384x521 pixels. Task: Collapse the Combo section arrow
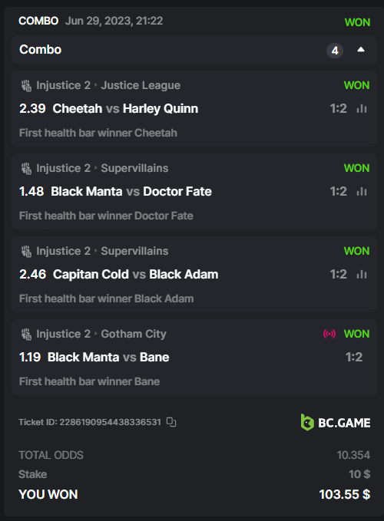(x=361, y=50)
